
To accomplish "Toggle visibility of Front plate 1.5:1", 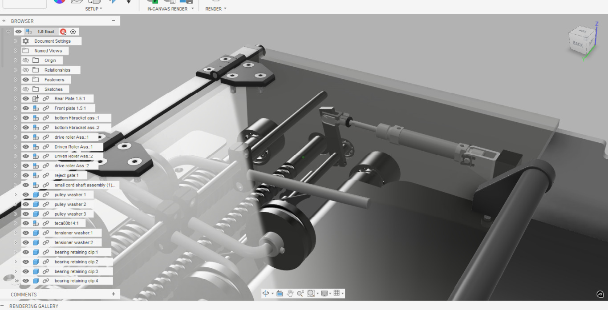I will (26, 108).
